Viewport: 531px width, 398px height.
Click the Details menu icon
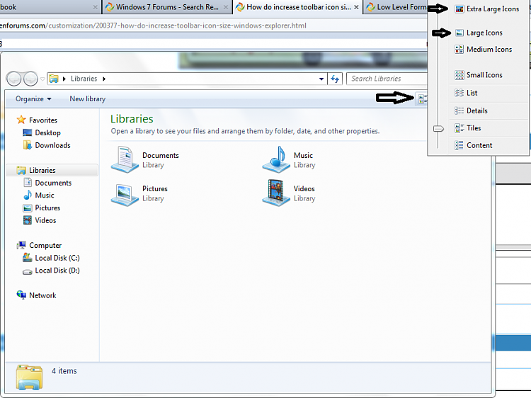459,110
